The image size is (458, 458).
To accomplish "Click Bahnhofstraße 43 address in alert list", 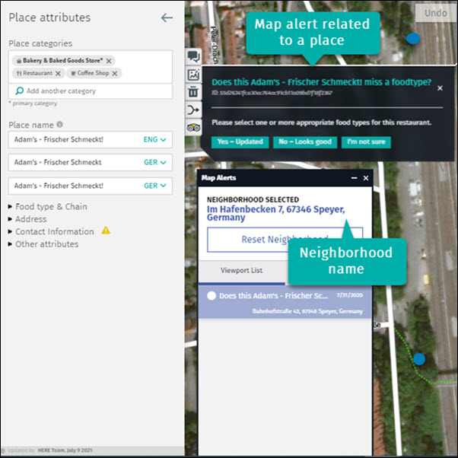I will click(x=307, y=311).
